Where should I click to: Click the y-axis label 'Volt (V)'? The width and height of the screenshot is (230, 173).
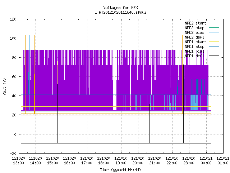pos(5,86)
